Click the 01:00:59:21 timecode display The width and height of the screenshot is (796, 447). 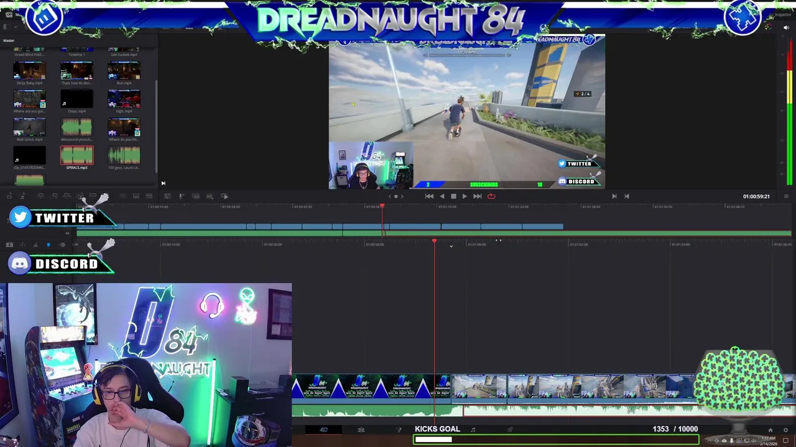(756, 196)
